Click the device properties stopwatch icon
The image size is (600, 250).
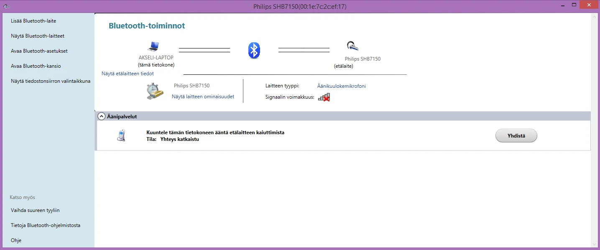point(155,91)
